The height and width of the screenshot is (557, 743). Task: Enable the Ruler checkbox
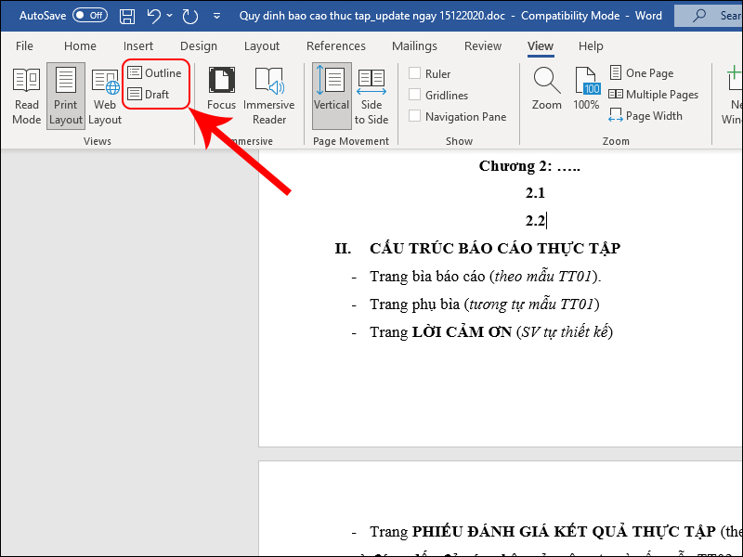tap(415, 74)
